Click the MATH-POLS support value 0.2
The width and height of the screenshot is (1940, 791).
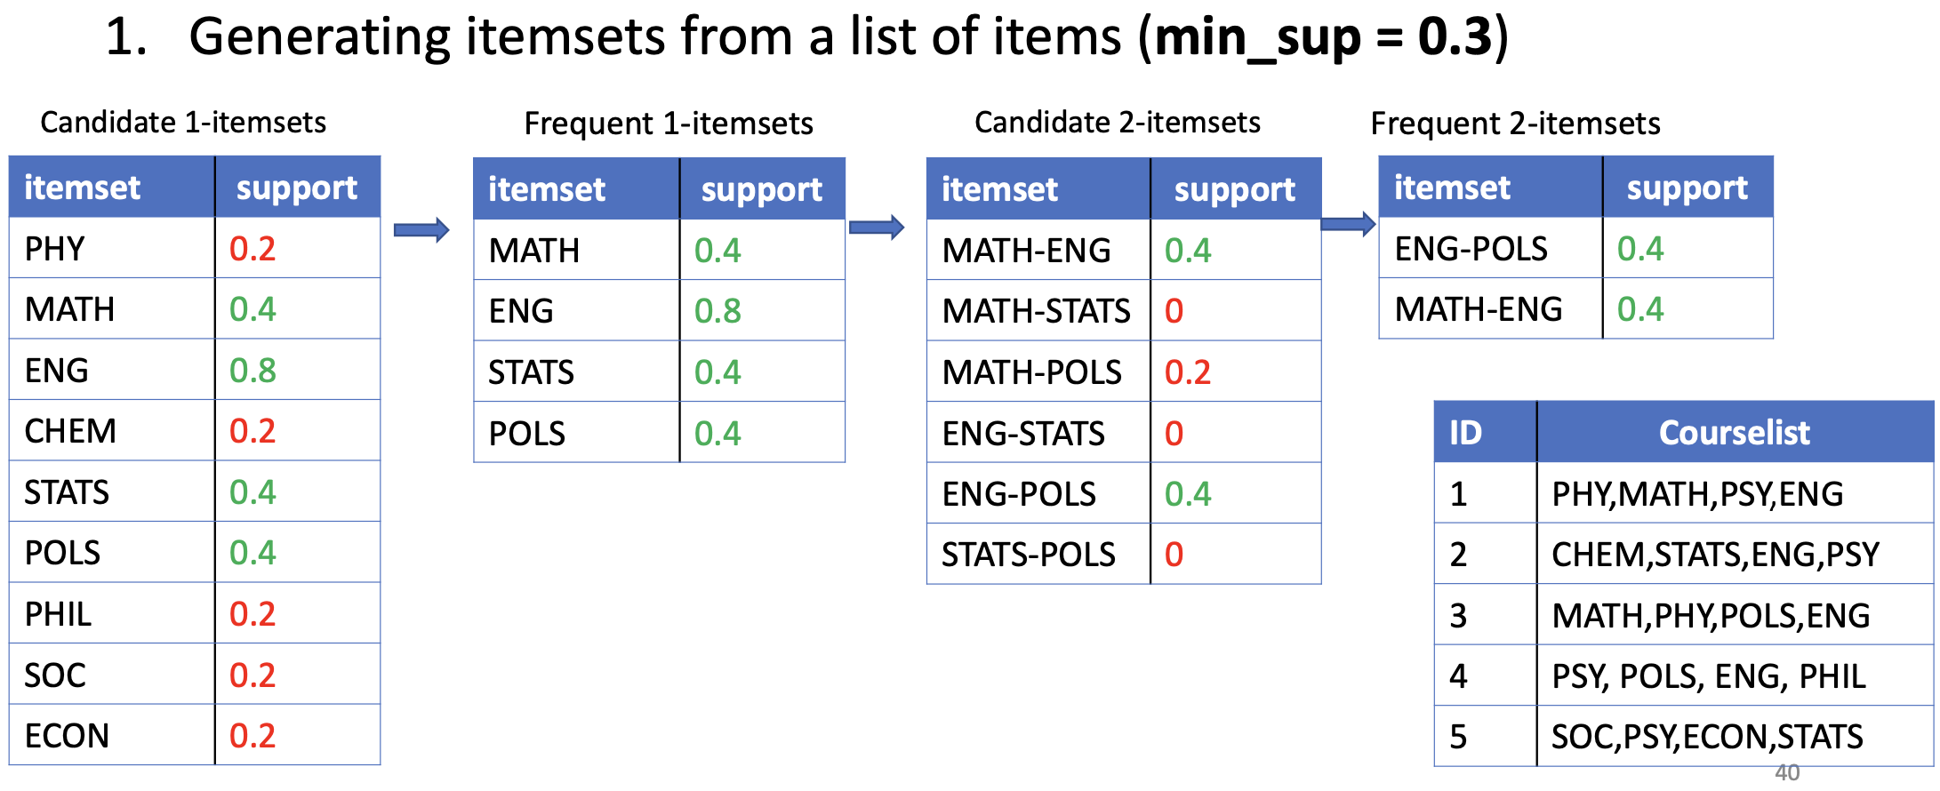point(1188,372)
